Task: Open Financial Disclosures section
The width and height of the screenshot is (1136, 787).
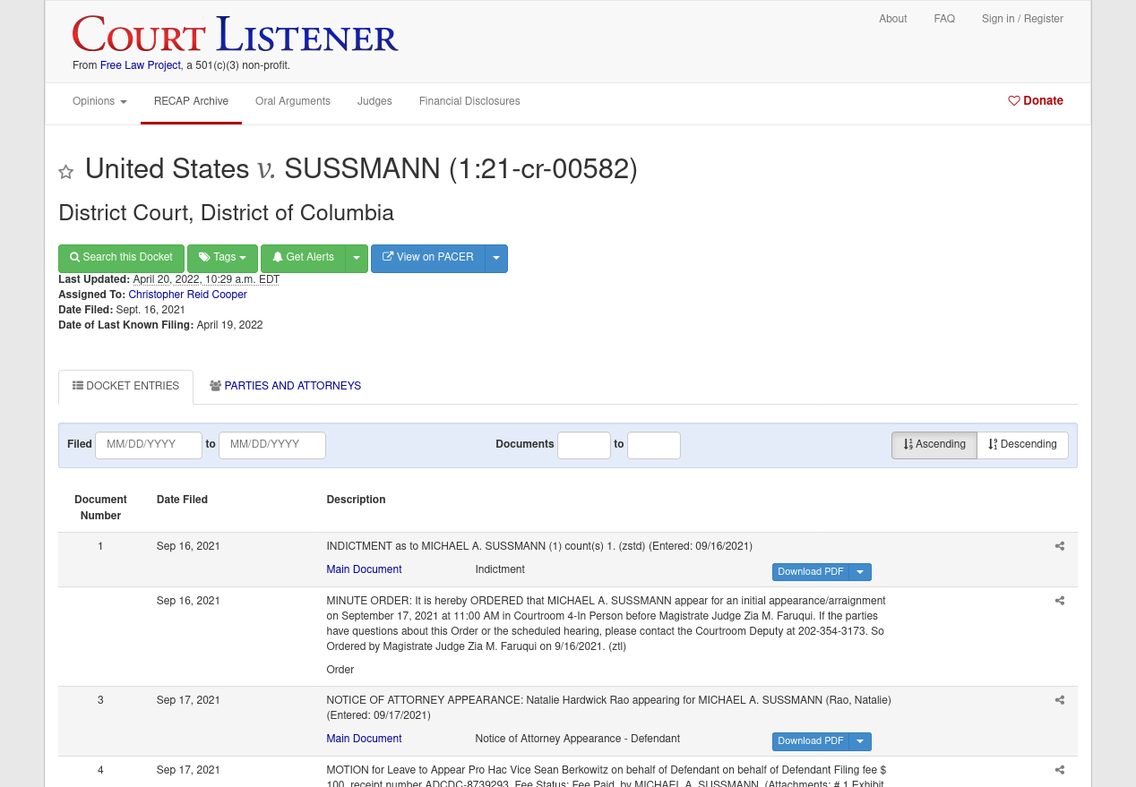Action: point(469,102)
